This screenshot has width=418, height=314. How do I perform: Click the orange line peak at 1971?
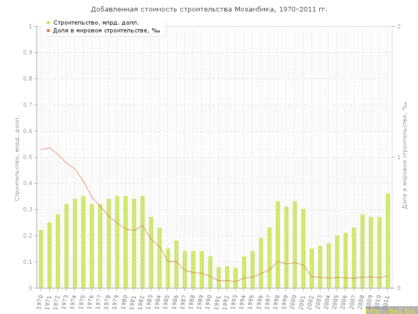pyautogui.click(x=49, y=148)
